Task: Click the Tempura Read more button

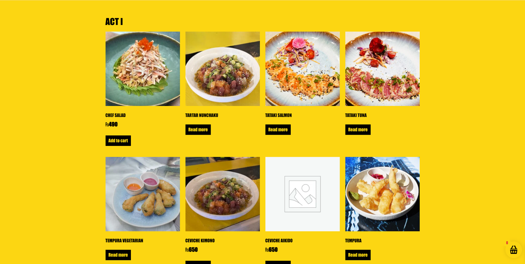Action: click(358, 255)
